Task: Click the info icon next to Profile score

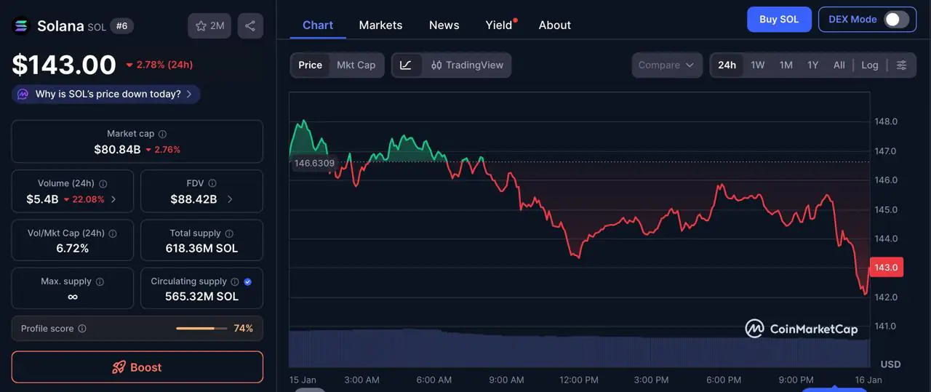Action: coord(82,329)
